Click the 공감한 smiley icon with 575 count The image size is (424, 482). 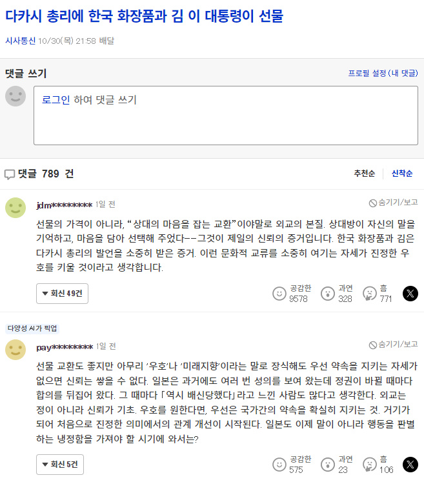point(279,465)
